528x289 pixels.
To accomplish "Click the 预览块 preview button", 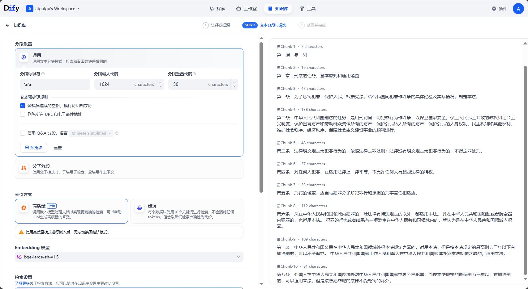I will tap(33, 148).
